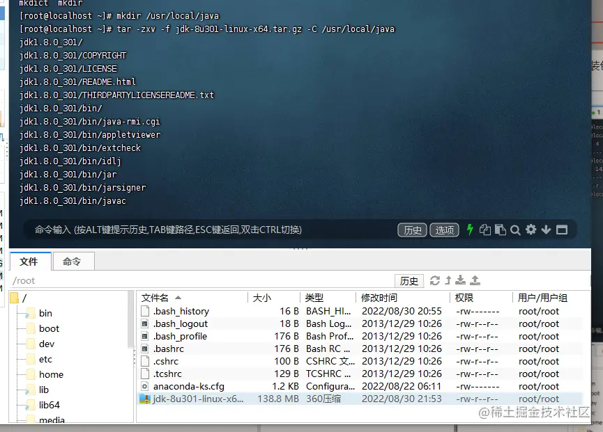The height and width of the screenshot is (432, 603).
Task: Click the 选项 button in terminal toolbar
Action: point(444,230)
